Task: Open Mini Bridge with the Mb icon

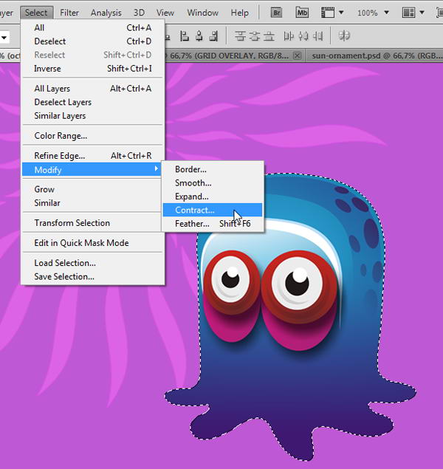Action: point(302,13)
